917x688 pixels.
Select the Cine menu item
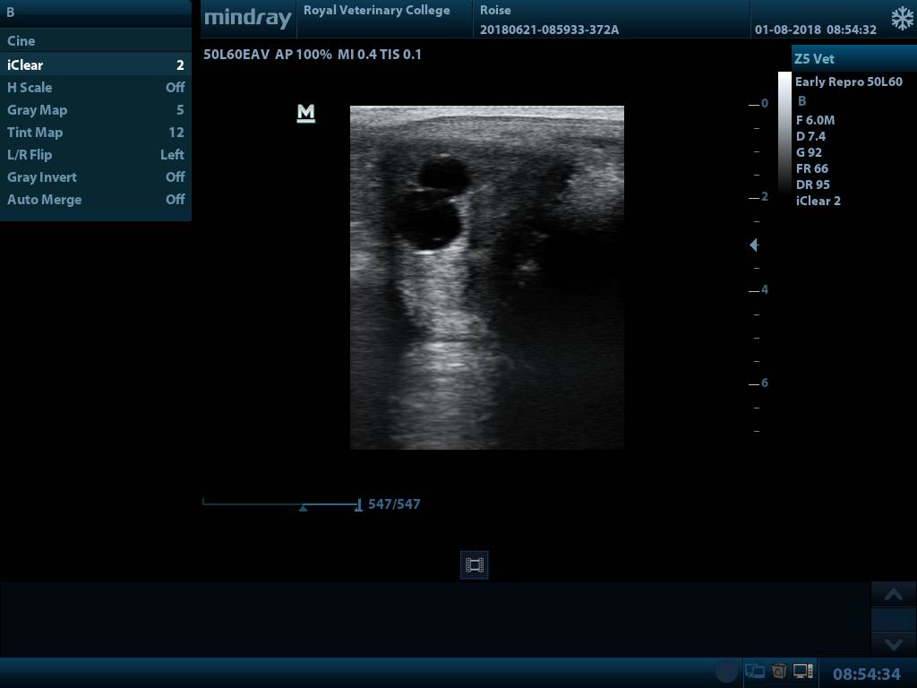pyautogui.click(x=95, y=41)
